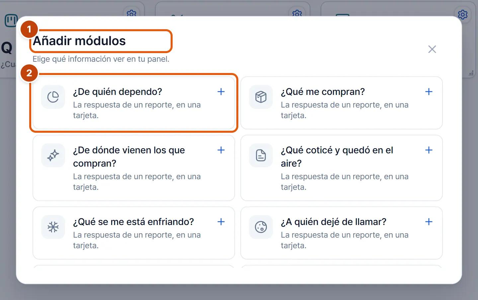Add the ¿De quién dependo? module with its plus icon

click(221, 92)
